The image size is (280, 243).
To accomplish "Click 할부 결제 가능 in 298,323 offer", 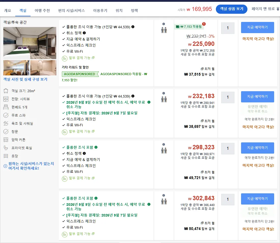I will tap(82, 178).
